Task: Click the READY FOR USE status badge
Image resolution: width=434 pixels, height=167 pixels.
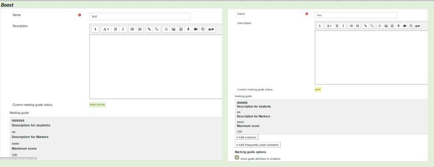Action: [97, 105]
